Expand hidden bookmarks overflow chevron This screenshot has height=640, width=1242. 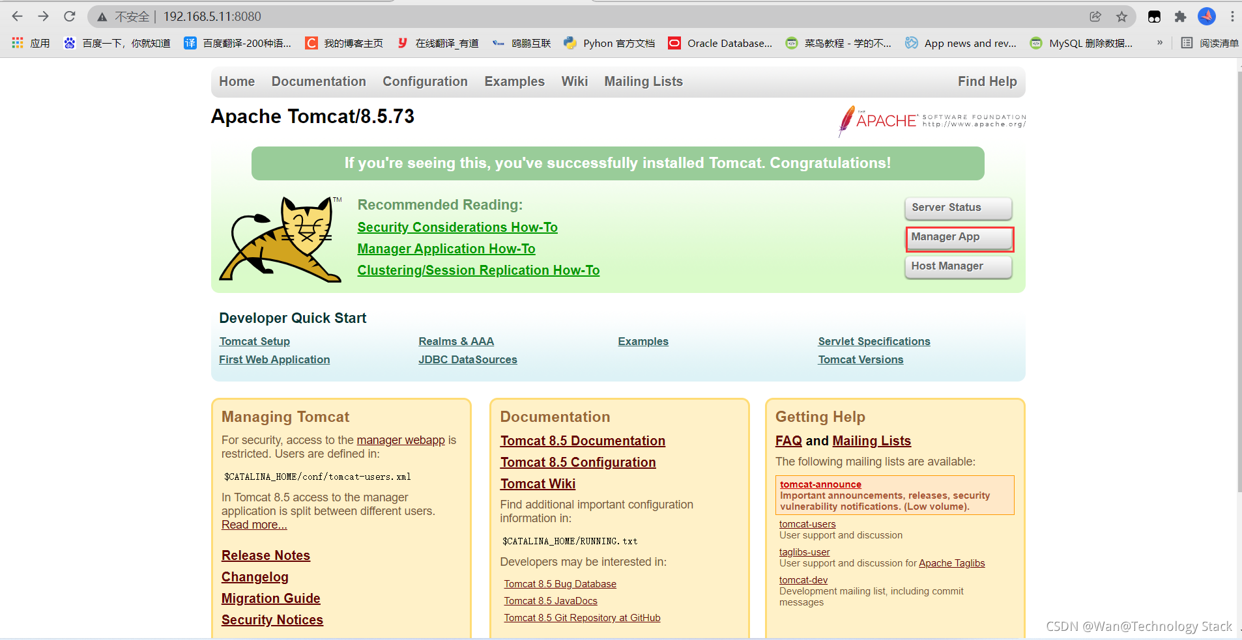[x=1160, y=43]
